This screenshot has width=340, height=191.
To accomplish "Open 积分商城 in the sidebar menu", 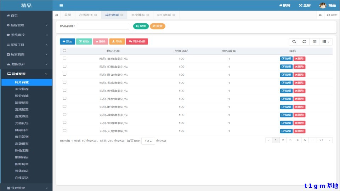I will coord(22,96).
